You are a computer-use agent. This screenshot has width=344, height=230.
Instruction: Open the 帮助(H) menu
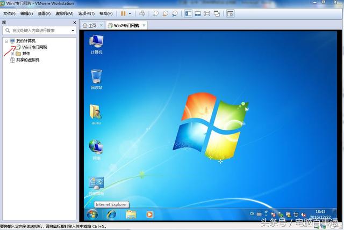click(106, 13)
